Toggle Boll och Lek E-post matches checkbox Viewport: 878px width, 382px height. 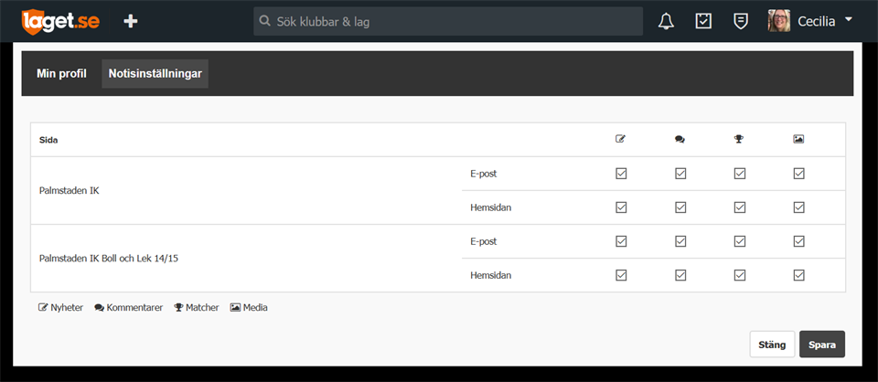(740, 241)
